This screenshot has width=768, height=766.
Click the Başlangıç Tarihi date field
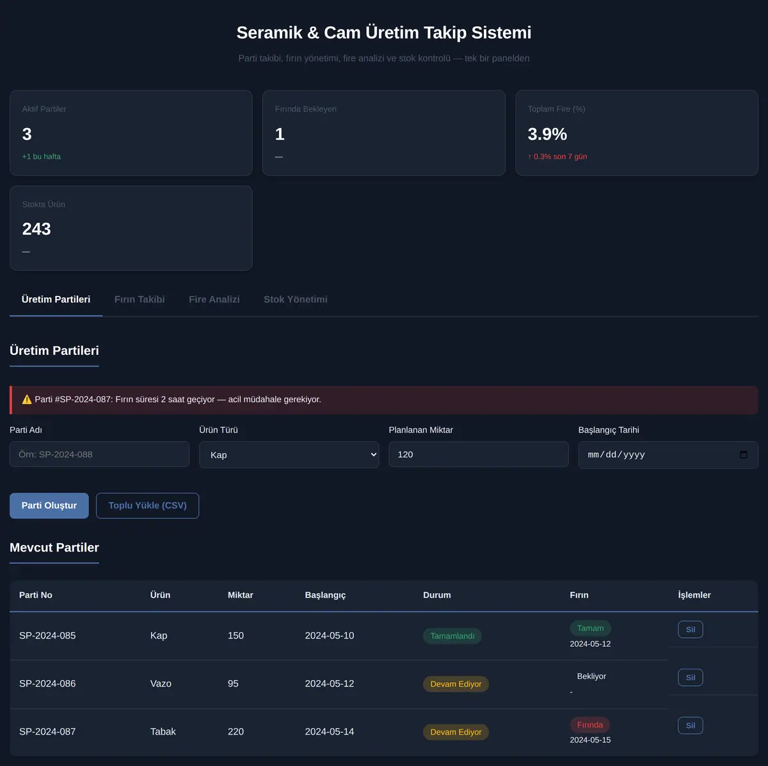[x=668, y=455]
